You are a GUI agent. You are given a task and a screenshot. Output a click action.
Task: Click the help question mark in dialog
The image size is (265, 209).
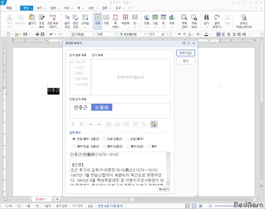coord(189,43)
